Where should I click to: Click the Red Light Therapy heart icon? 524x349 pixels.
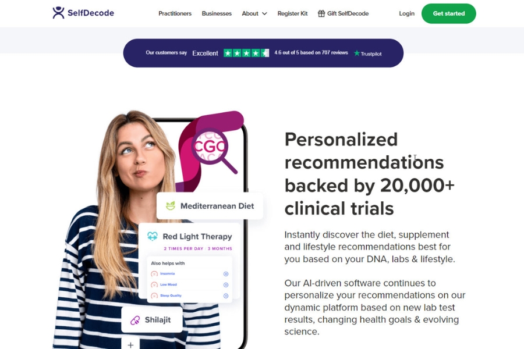(153, 236)
